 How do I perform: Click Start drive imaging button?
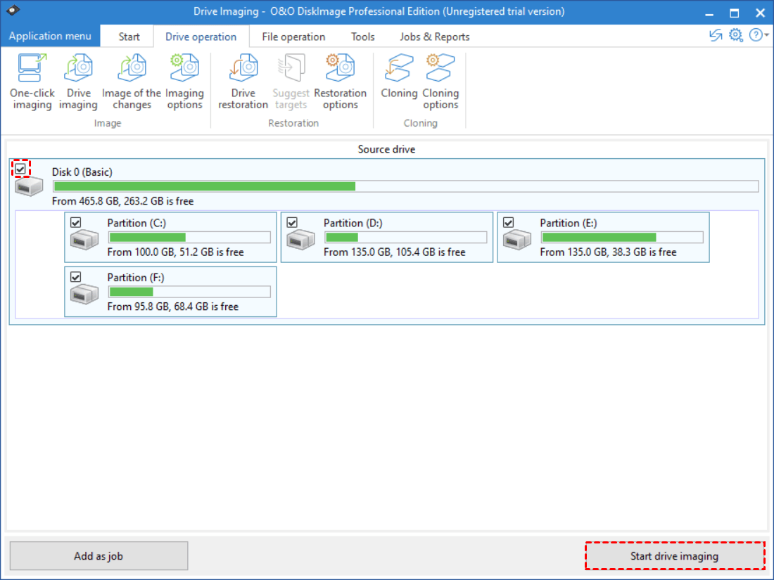674,556
